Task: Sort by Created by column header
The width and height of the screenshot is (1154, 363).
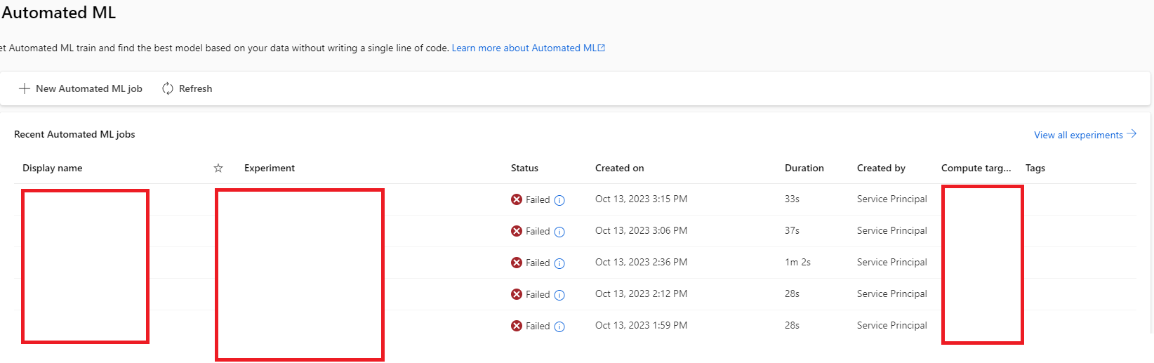Action: [881, 168]
